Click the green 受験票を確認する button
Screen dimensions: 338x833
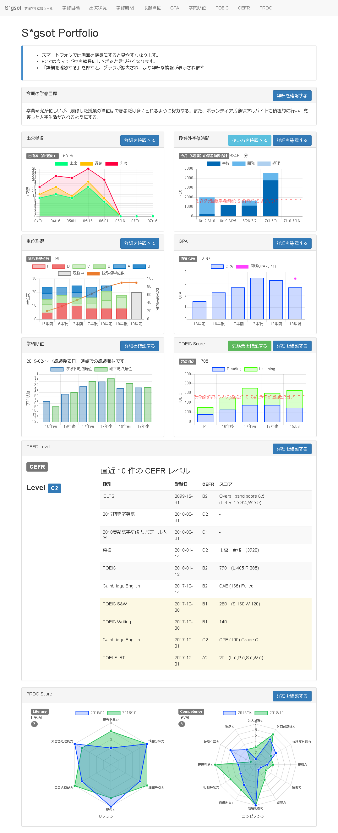[x=249, y=346]
